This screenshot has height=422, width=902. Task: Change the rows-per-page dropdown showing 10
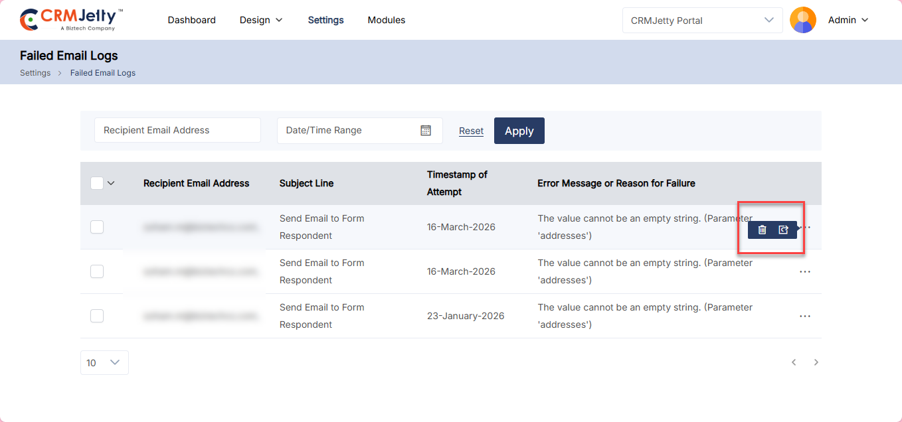(104, 362)
